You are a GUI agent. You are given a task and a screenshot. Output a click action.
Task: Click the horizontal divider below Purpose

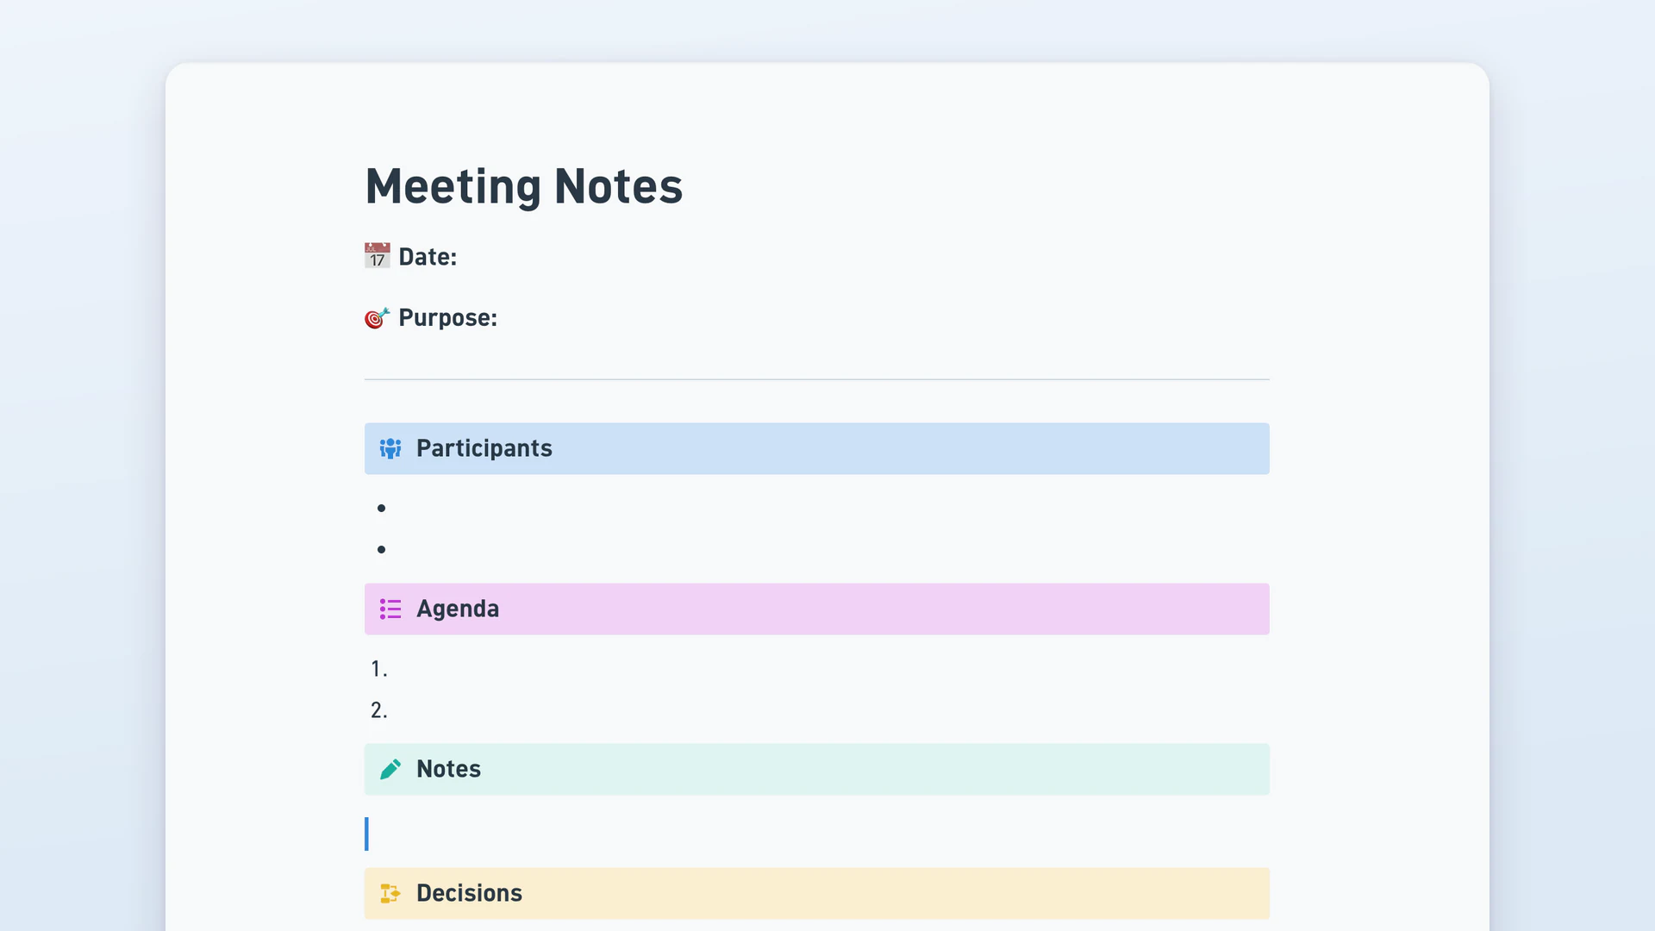817,379
